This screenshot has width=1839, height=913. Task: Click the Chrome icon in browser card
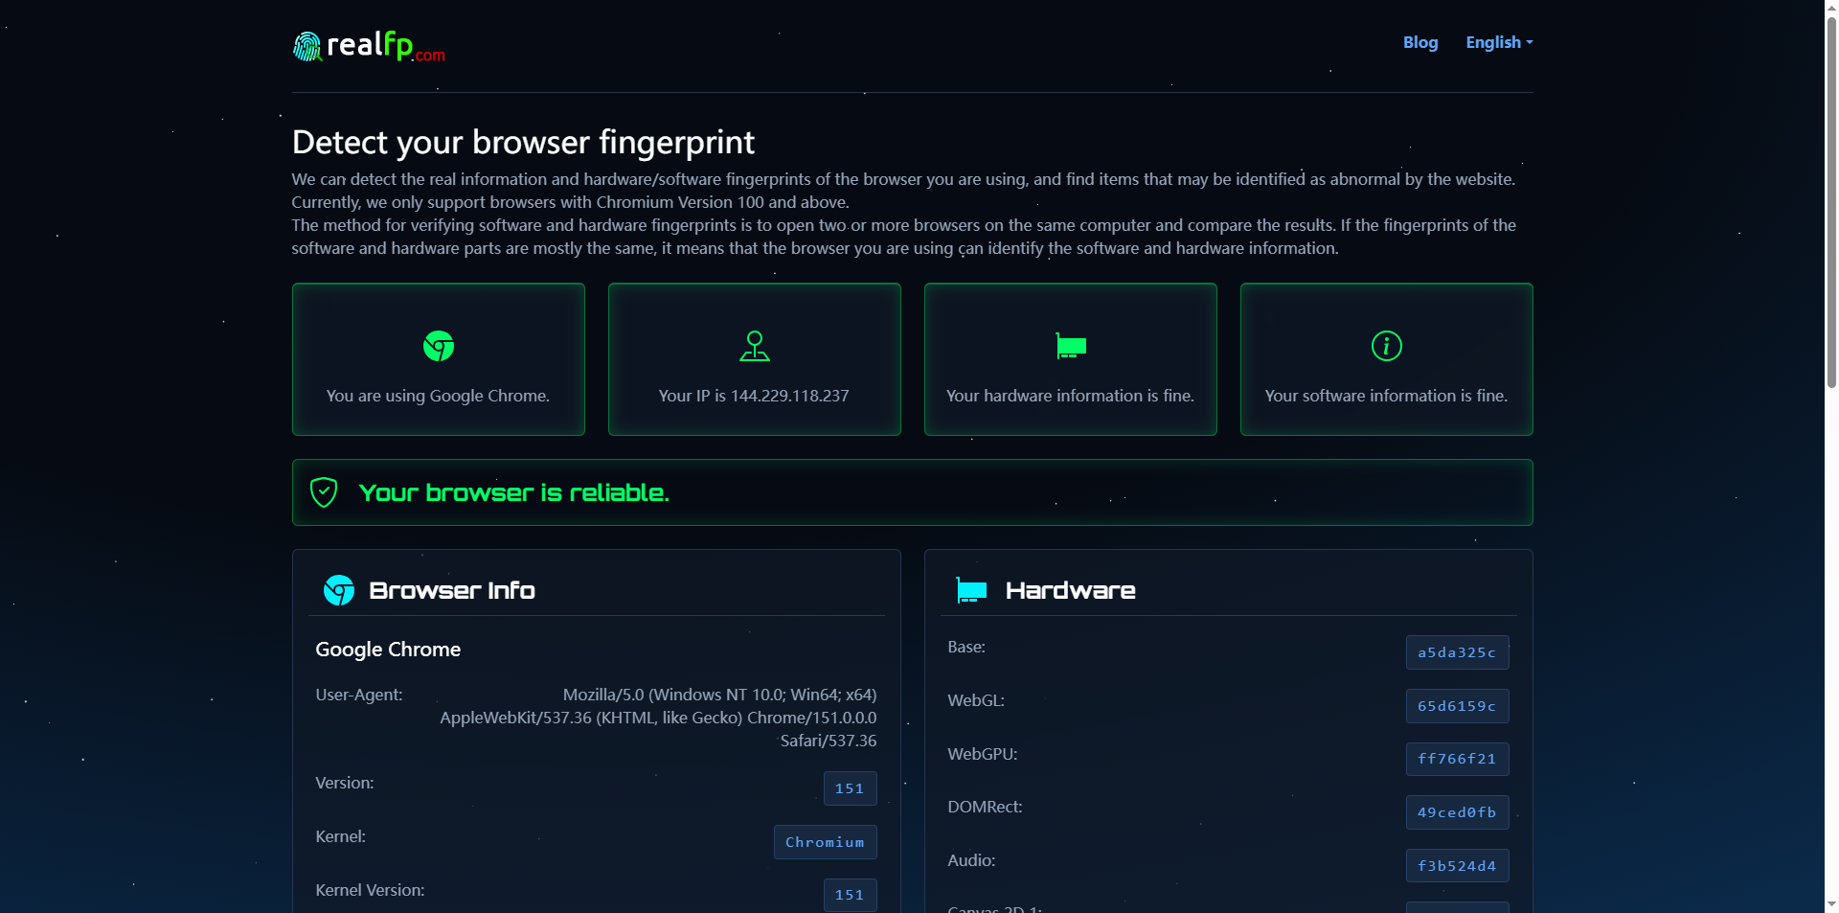439,346
